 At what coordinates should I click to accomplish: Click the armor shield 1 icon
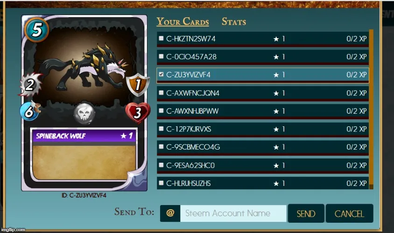coord(138,85)
